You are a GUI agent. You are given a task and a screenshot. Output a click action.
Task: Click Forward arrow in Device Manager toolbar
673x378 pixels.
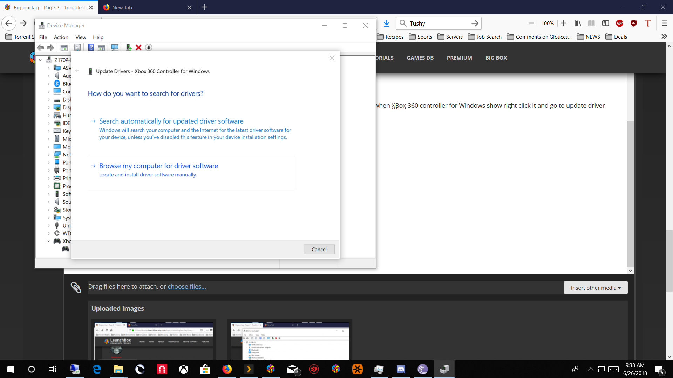pos(50,48)
